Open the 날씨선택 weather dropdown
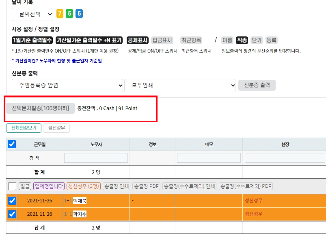The width and height of the screenshot is (326, 238). pyautogui.click(x=32, y=14)
